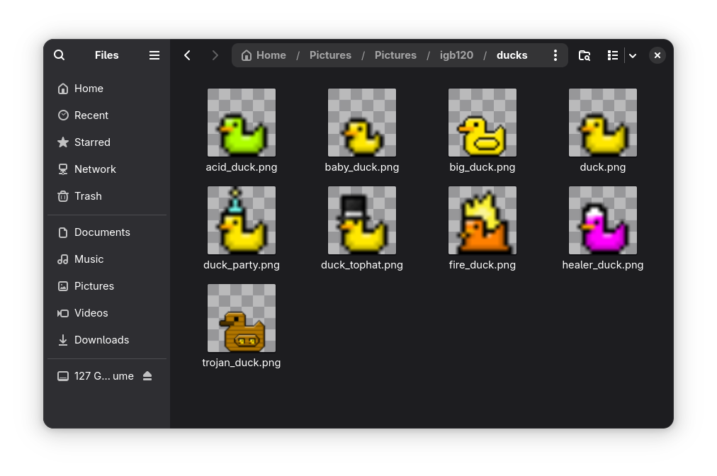
Task: Open the trojan_duck.png file
Action: [x=241, y=317]
